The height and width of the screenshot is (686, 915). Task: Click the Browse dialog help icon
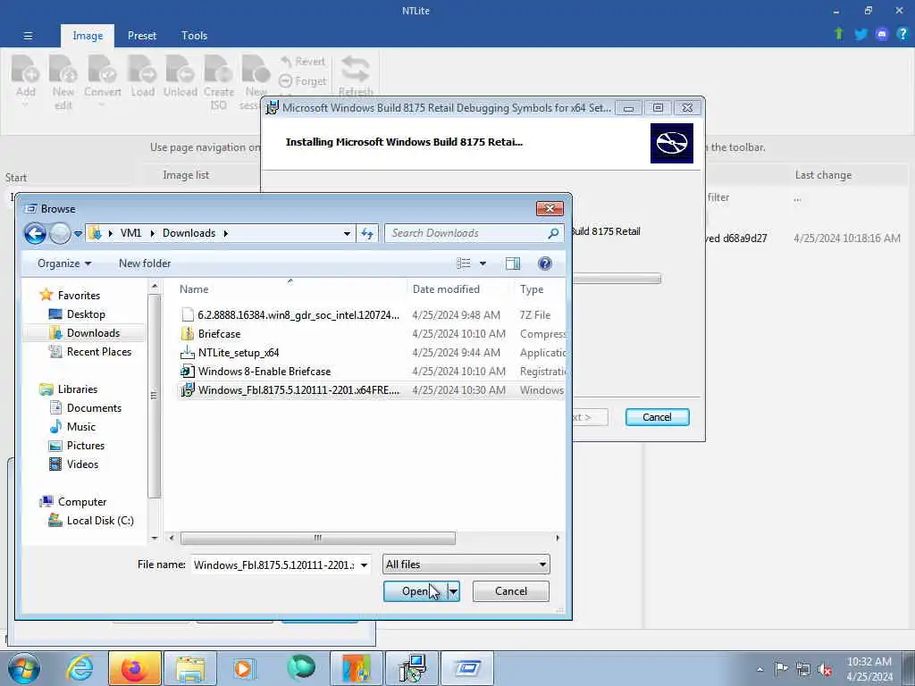[x=544, y=264]
